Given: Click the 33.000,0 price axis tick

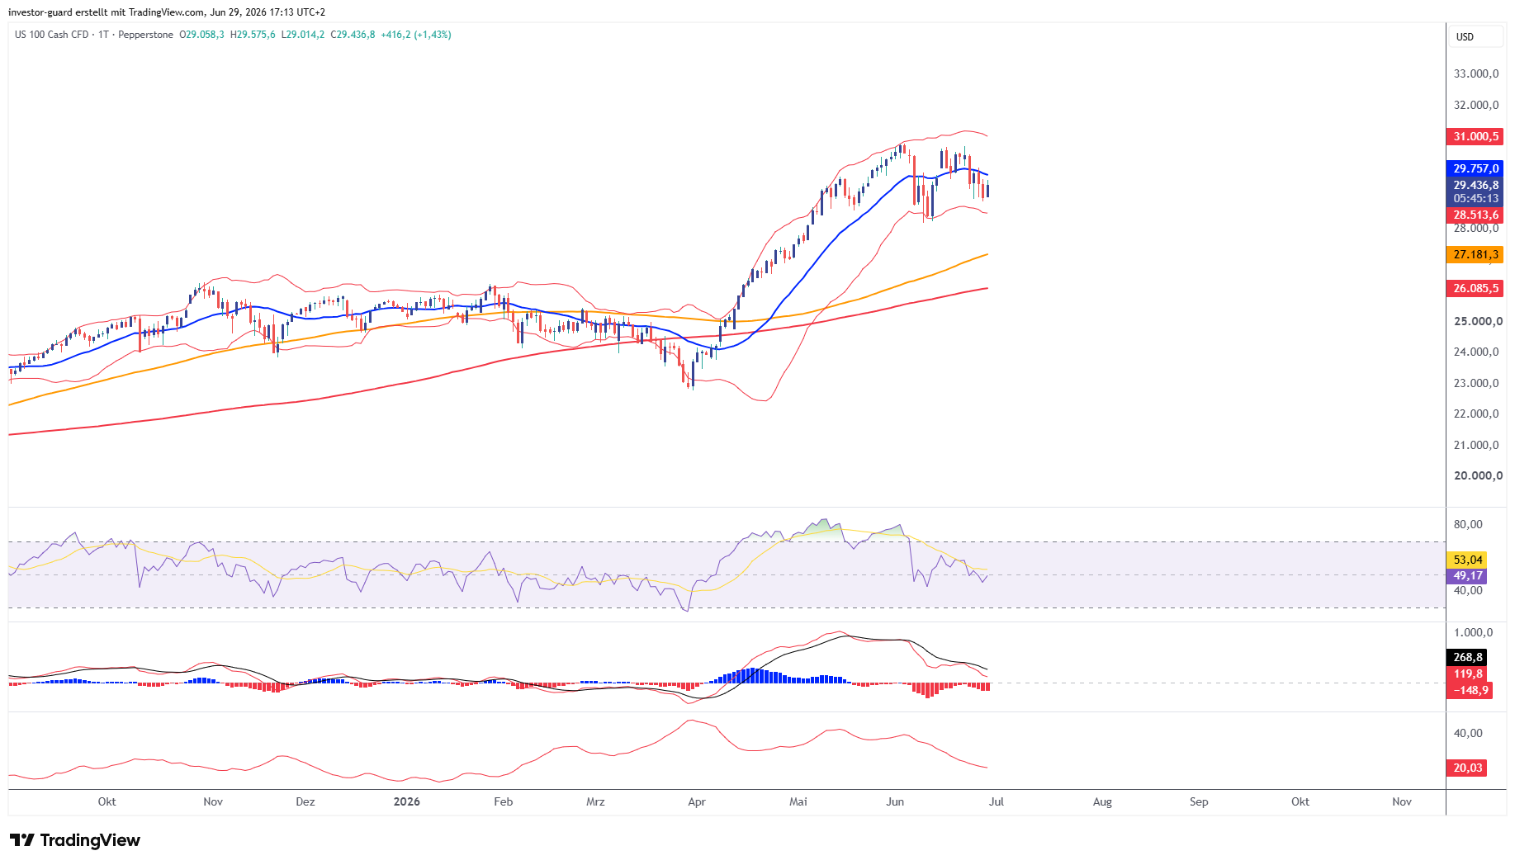Looking at the screenshot, I should pyautogui.click(x=1475, y=73).
